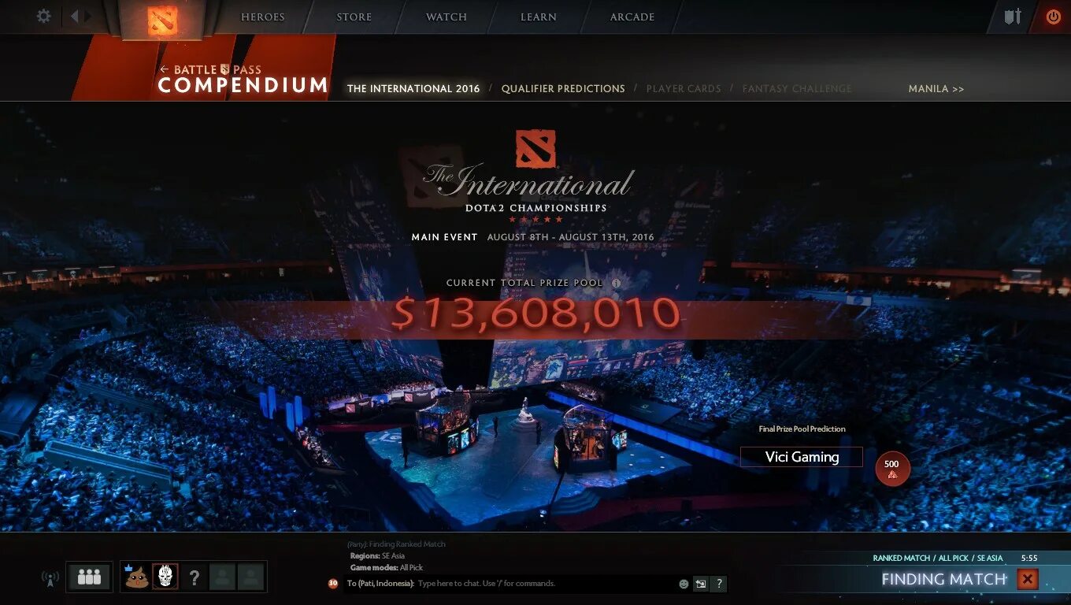Image resolution: width=1071 pixels, height=605 pixels.
Task: Open the armory shield and sword icon
Action: pyautogui.click(x=1013, y=17)
